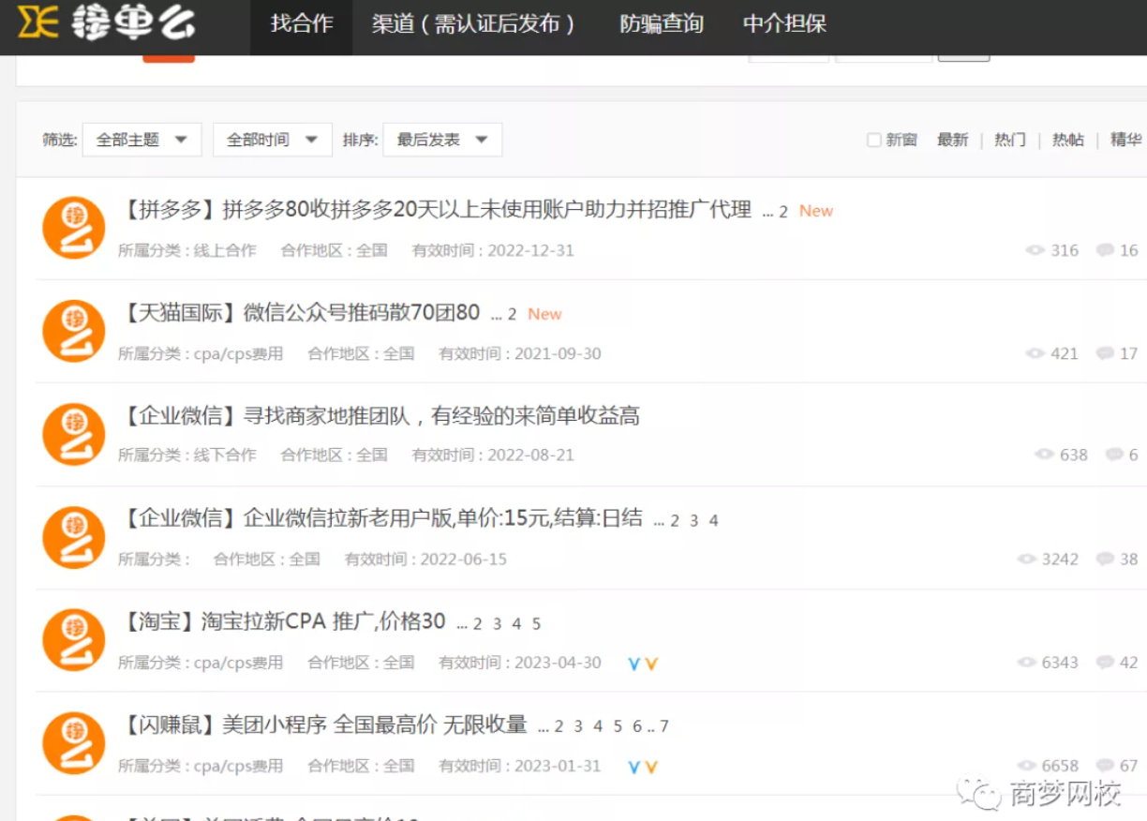
Task: Click view-count eye icon beside 316
Action: point(1035,250)
